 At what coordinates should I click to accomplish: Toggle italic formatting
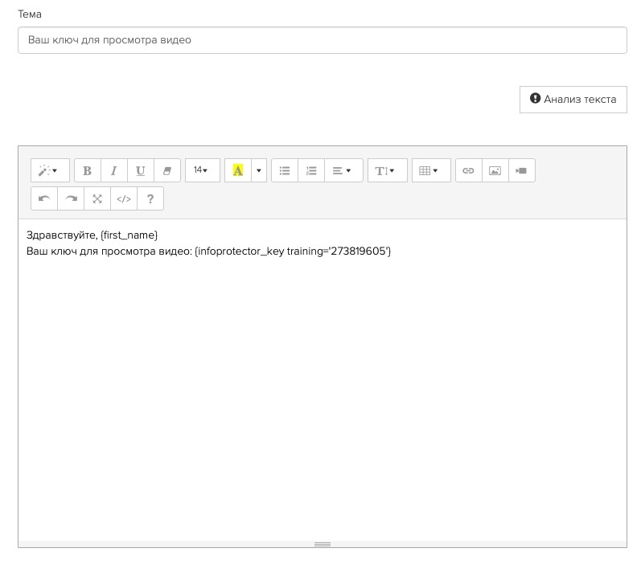[114, 170]
